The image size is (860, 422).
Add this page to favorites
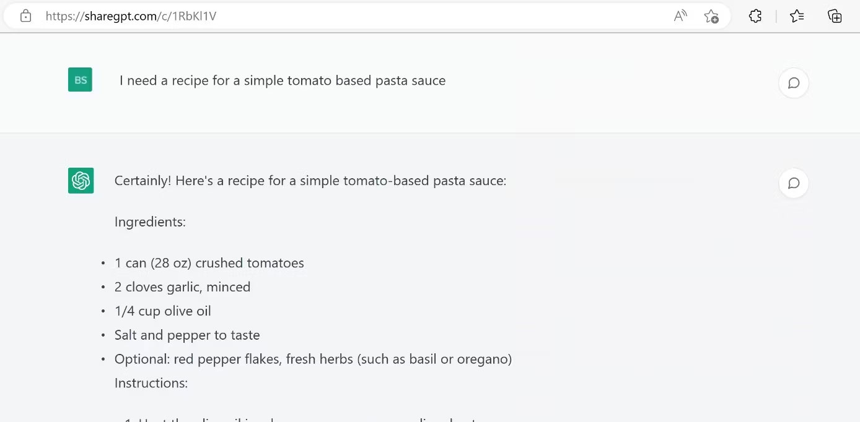click(x=711, y=16)
